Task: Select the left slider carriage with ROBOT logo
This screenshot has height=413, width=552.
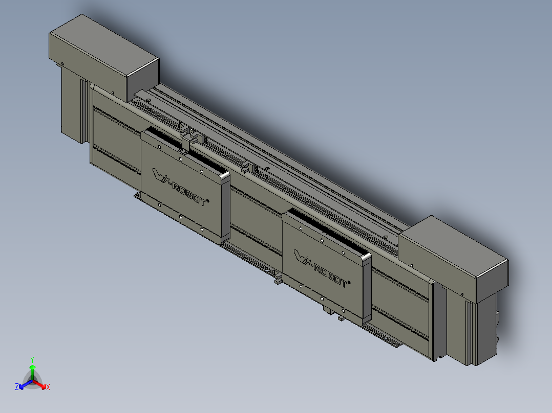Action: tap(185, 185)
